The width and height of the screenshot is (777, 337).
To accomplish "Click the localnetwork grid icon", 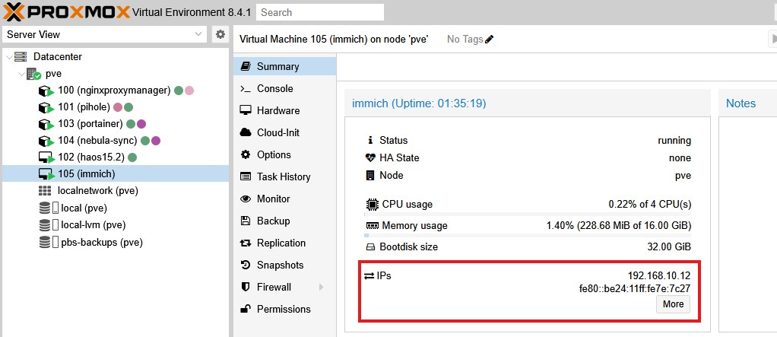I will tap(45, 191).
